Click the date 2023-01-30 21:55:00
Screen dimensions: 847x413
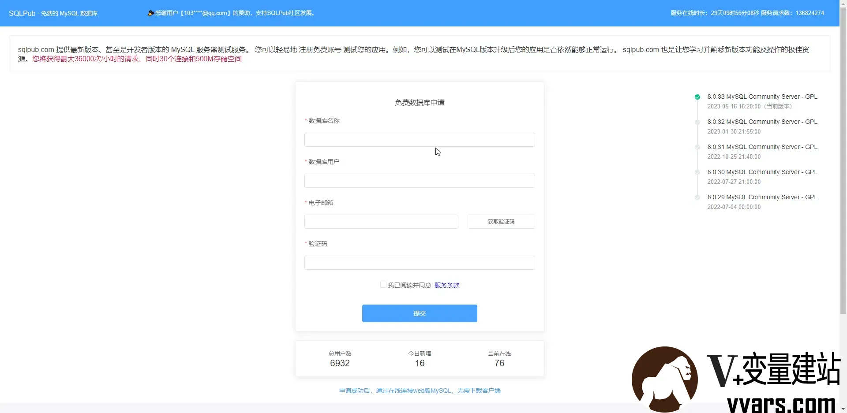[734, 131]
